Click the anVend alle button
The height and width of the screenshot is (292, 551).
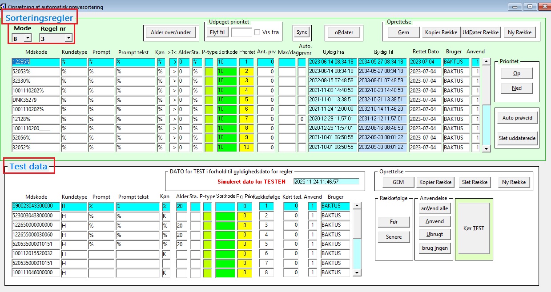[x=434, y=208]
